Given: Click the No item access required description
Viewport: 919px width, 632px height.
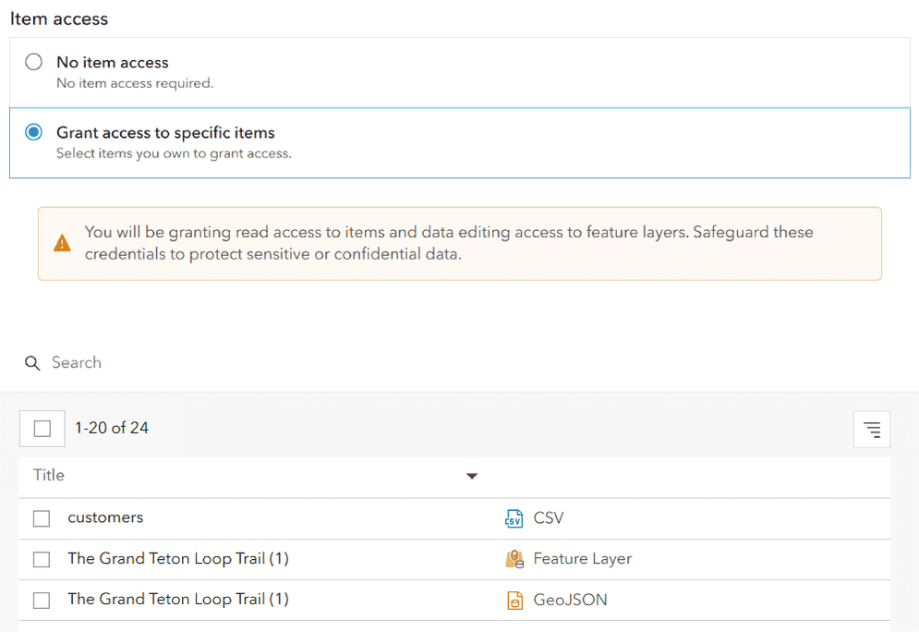Looking at the screenshot, I should [x=135, y=83].
